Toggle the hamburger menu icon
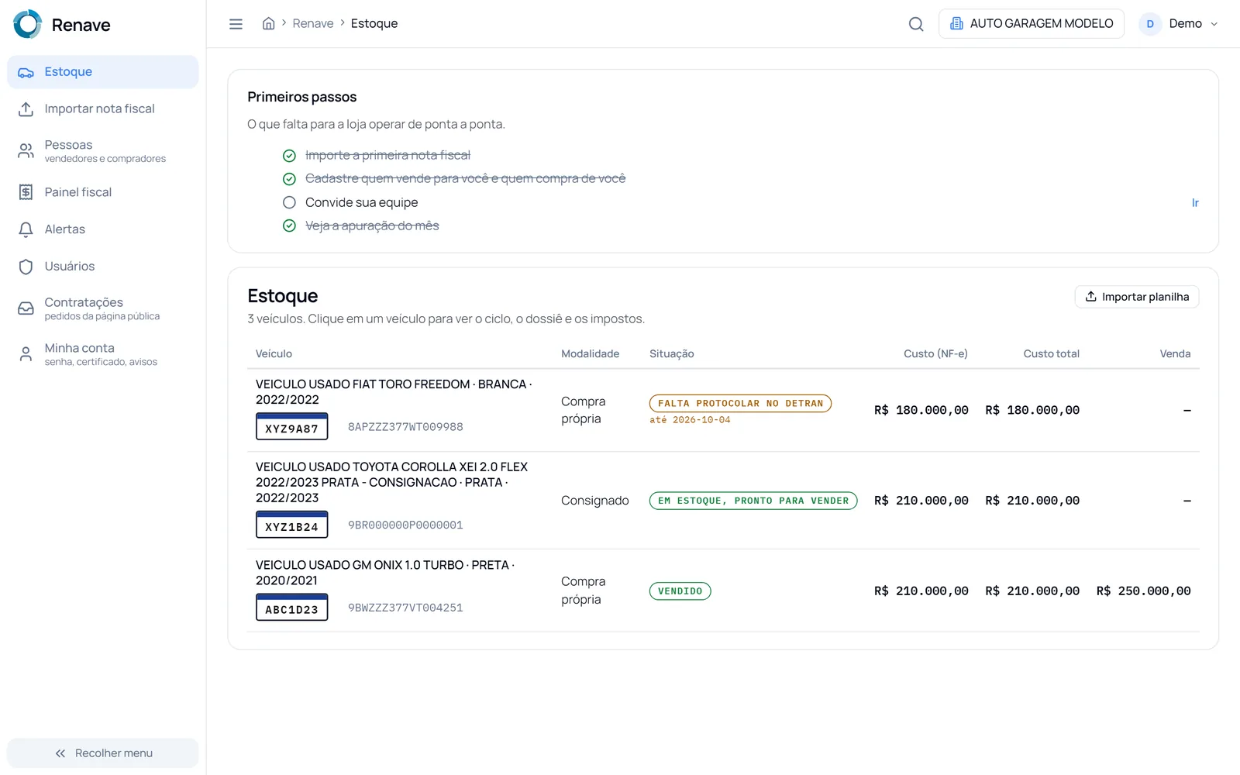The width and height of the screenshot is (1240, 775). [236, 24]
